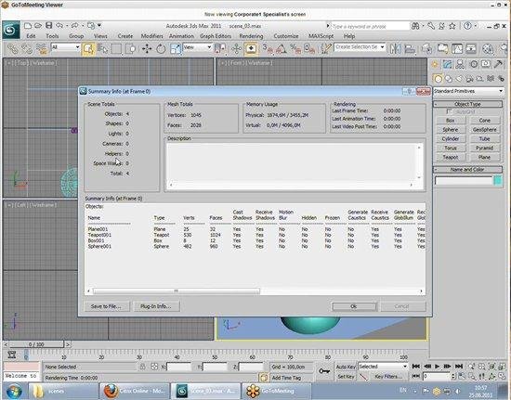
Task: Open the Create Selection Set dropdown
Action: pyautogui.click(x=360, y=47)
